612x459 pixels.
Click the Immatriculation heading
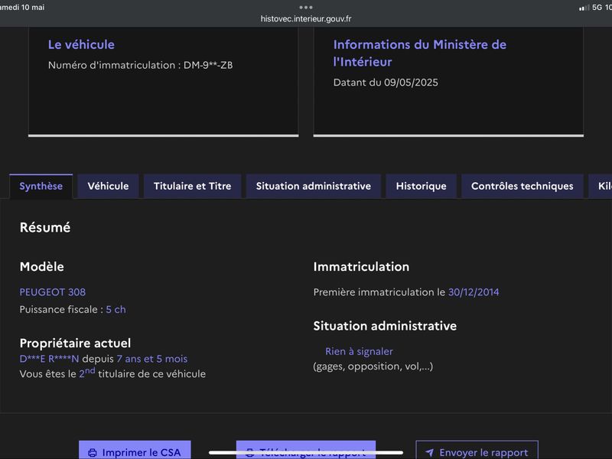point(361,266)
